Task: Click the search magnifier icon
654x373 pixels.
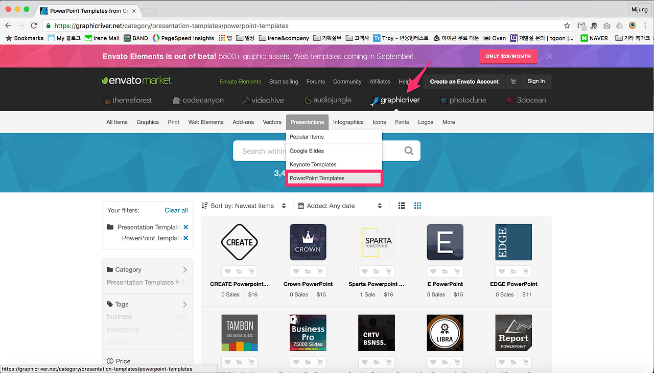Action: click(x=409, y=151)
